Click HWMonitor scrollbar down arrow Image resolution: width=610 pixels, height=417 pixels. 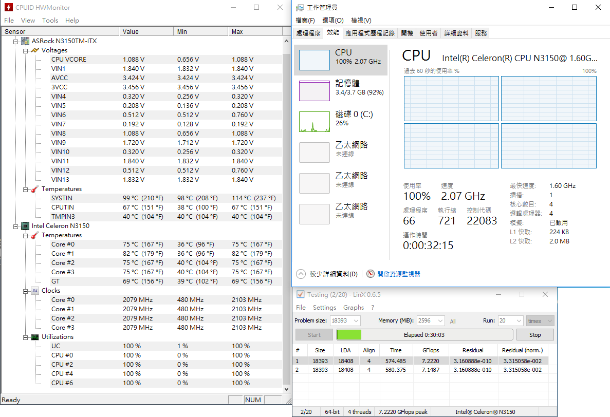coord(286,389)
